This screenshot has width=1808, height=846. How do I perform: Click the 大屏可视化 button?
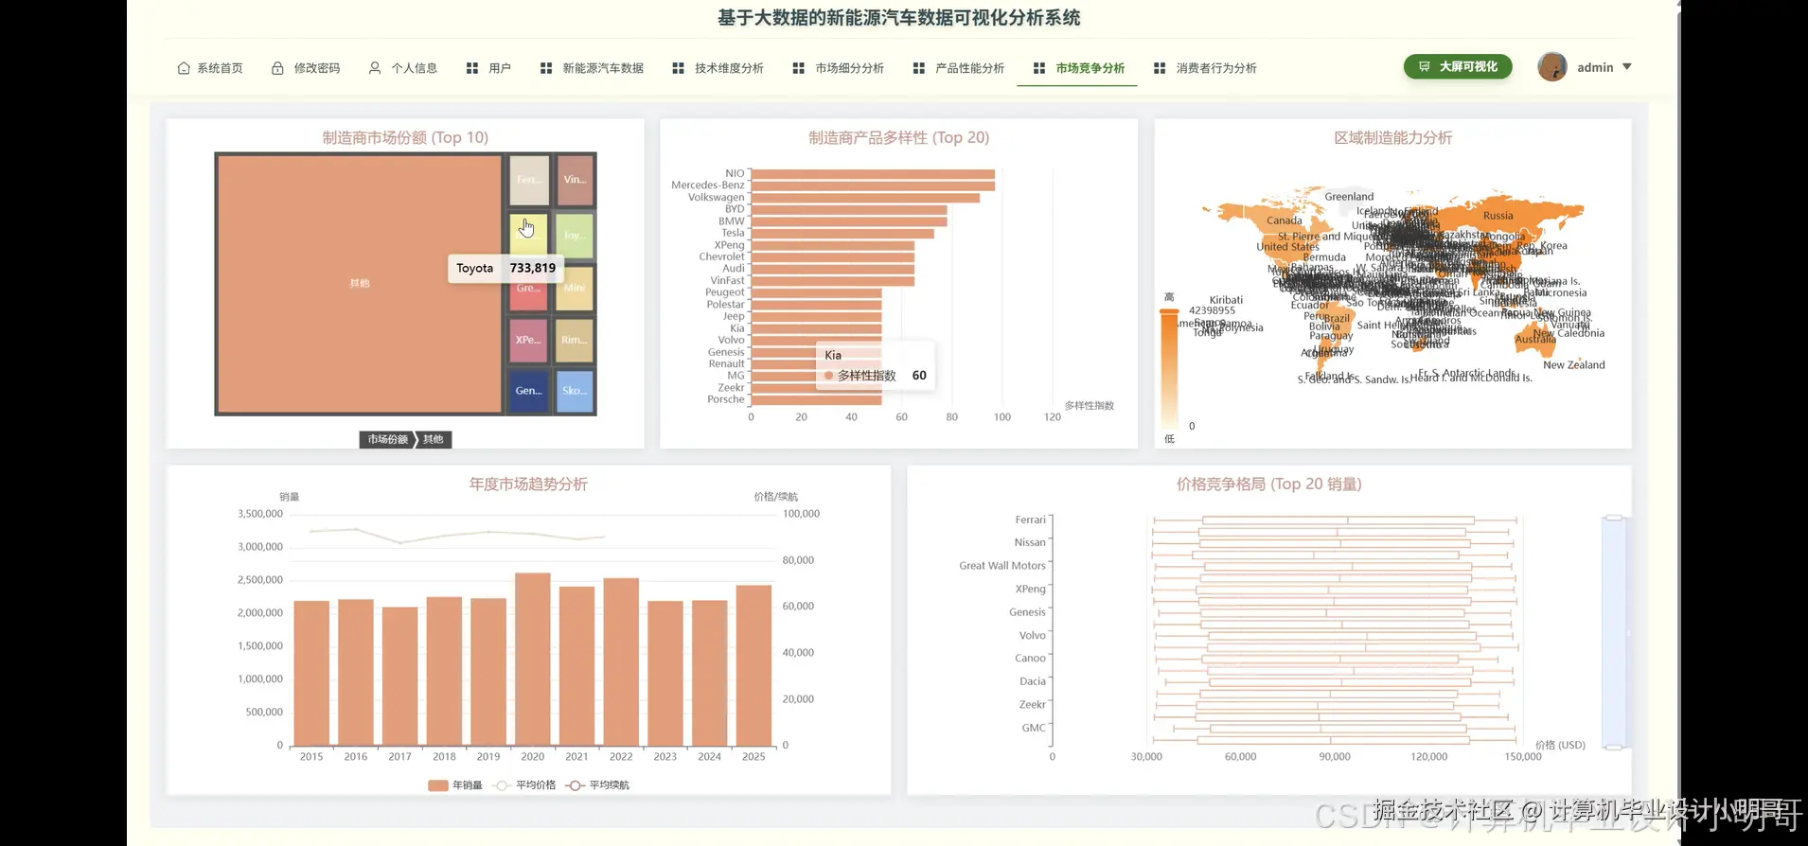click(x=1458, y=66)
